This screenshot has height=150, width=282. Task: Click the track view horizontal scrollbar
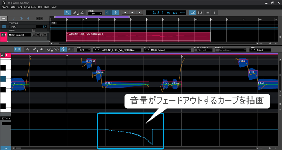tap(154, 43)
